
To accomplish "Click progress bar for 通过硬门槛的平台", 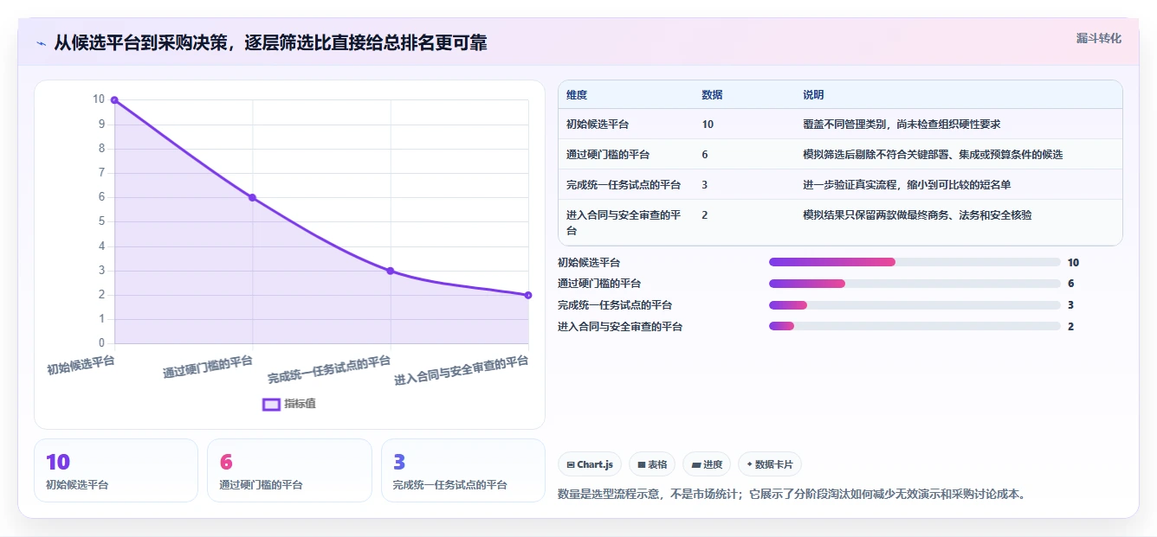I will 915,284.
